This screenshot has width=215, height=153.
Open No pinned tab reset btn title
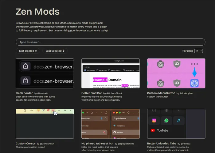click(x=97, y=144)
